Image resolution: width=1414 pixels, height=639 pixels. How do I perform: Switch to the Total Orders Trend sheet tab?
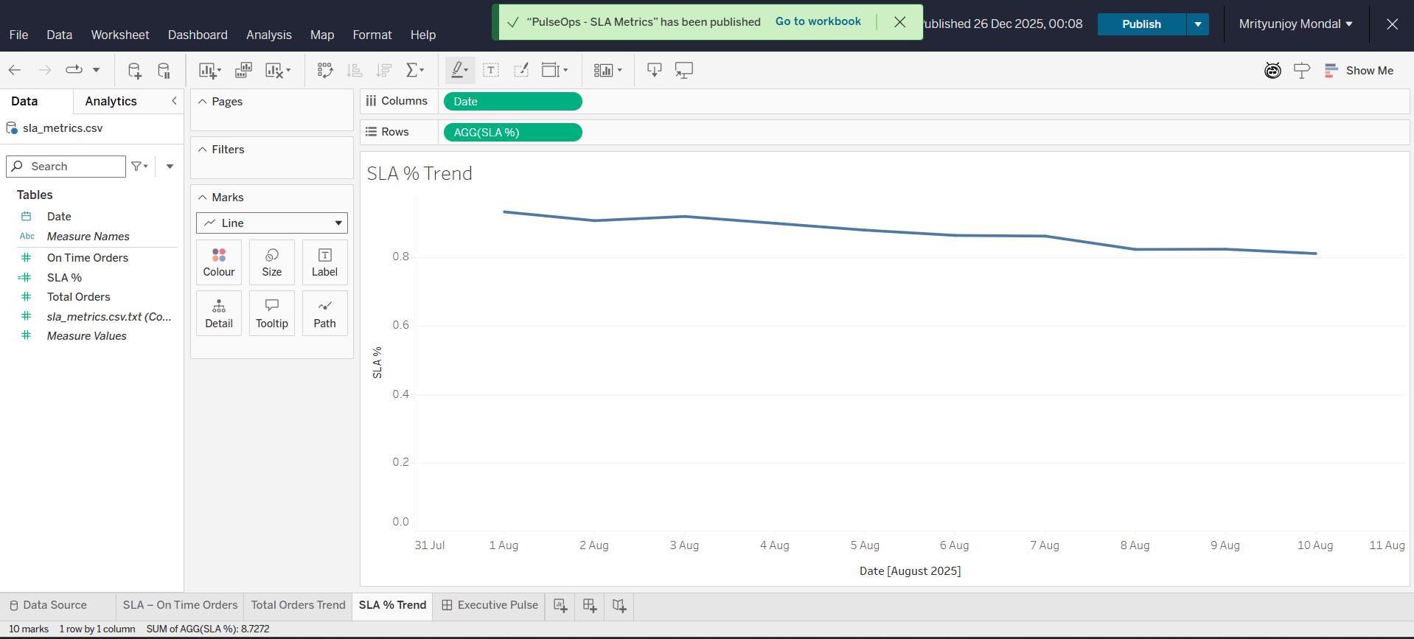click(x=298, y=605)
